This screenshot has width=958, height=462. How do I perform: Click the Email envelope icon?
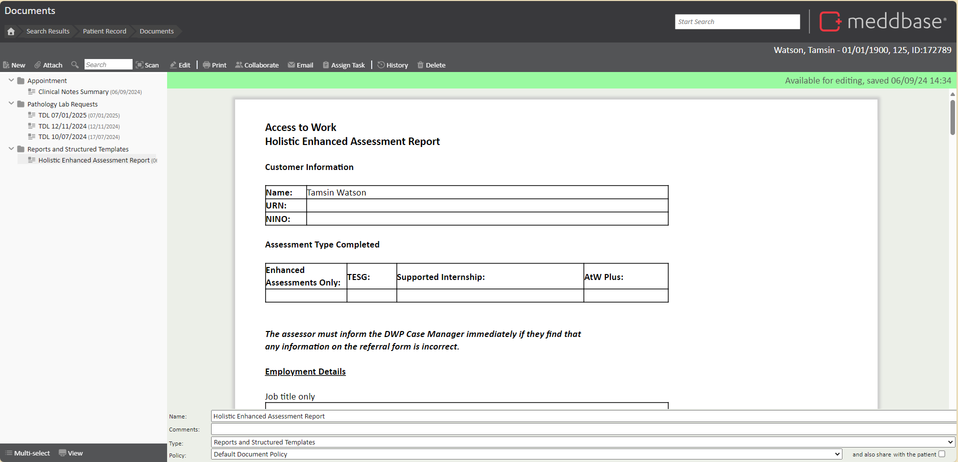(291, 65)
